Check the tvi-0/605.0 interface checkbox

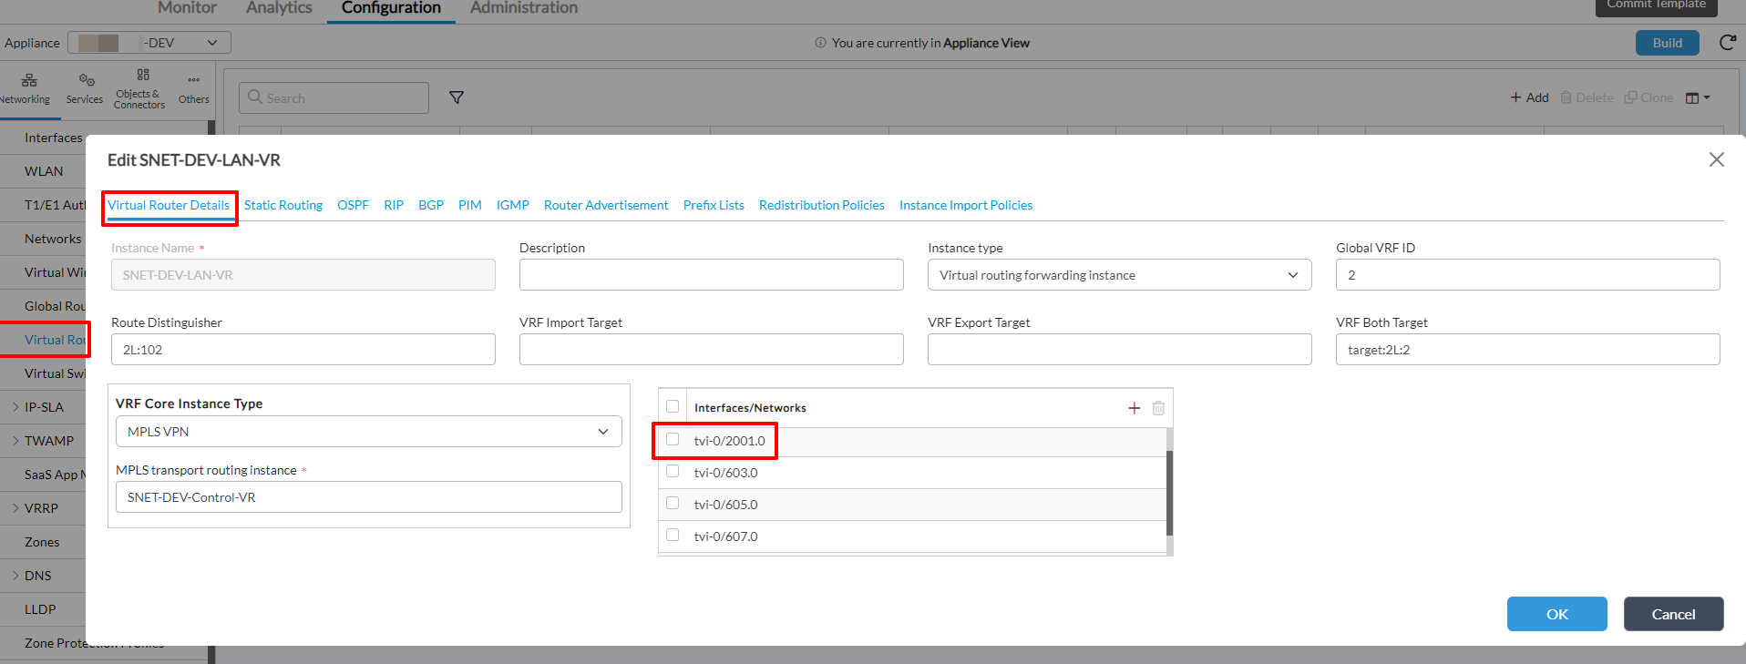pos(673,503)
